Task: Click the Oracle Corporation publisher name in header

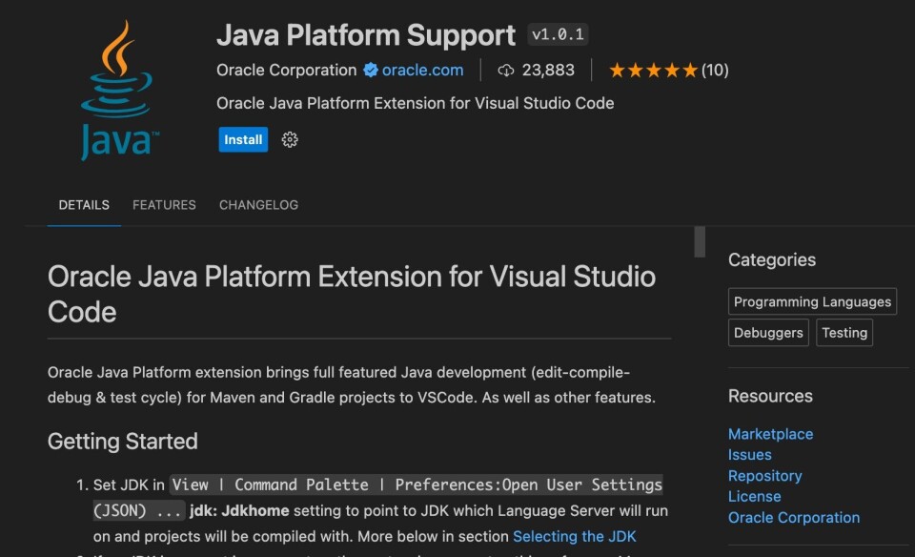Action: 287,70
